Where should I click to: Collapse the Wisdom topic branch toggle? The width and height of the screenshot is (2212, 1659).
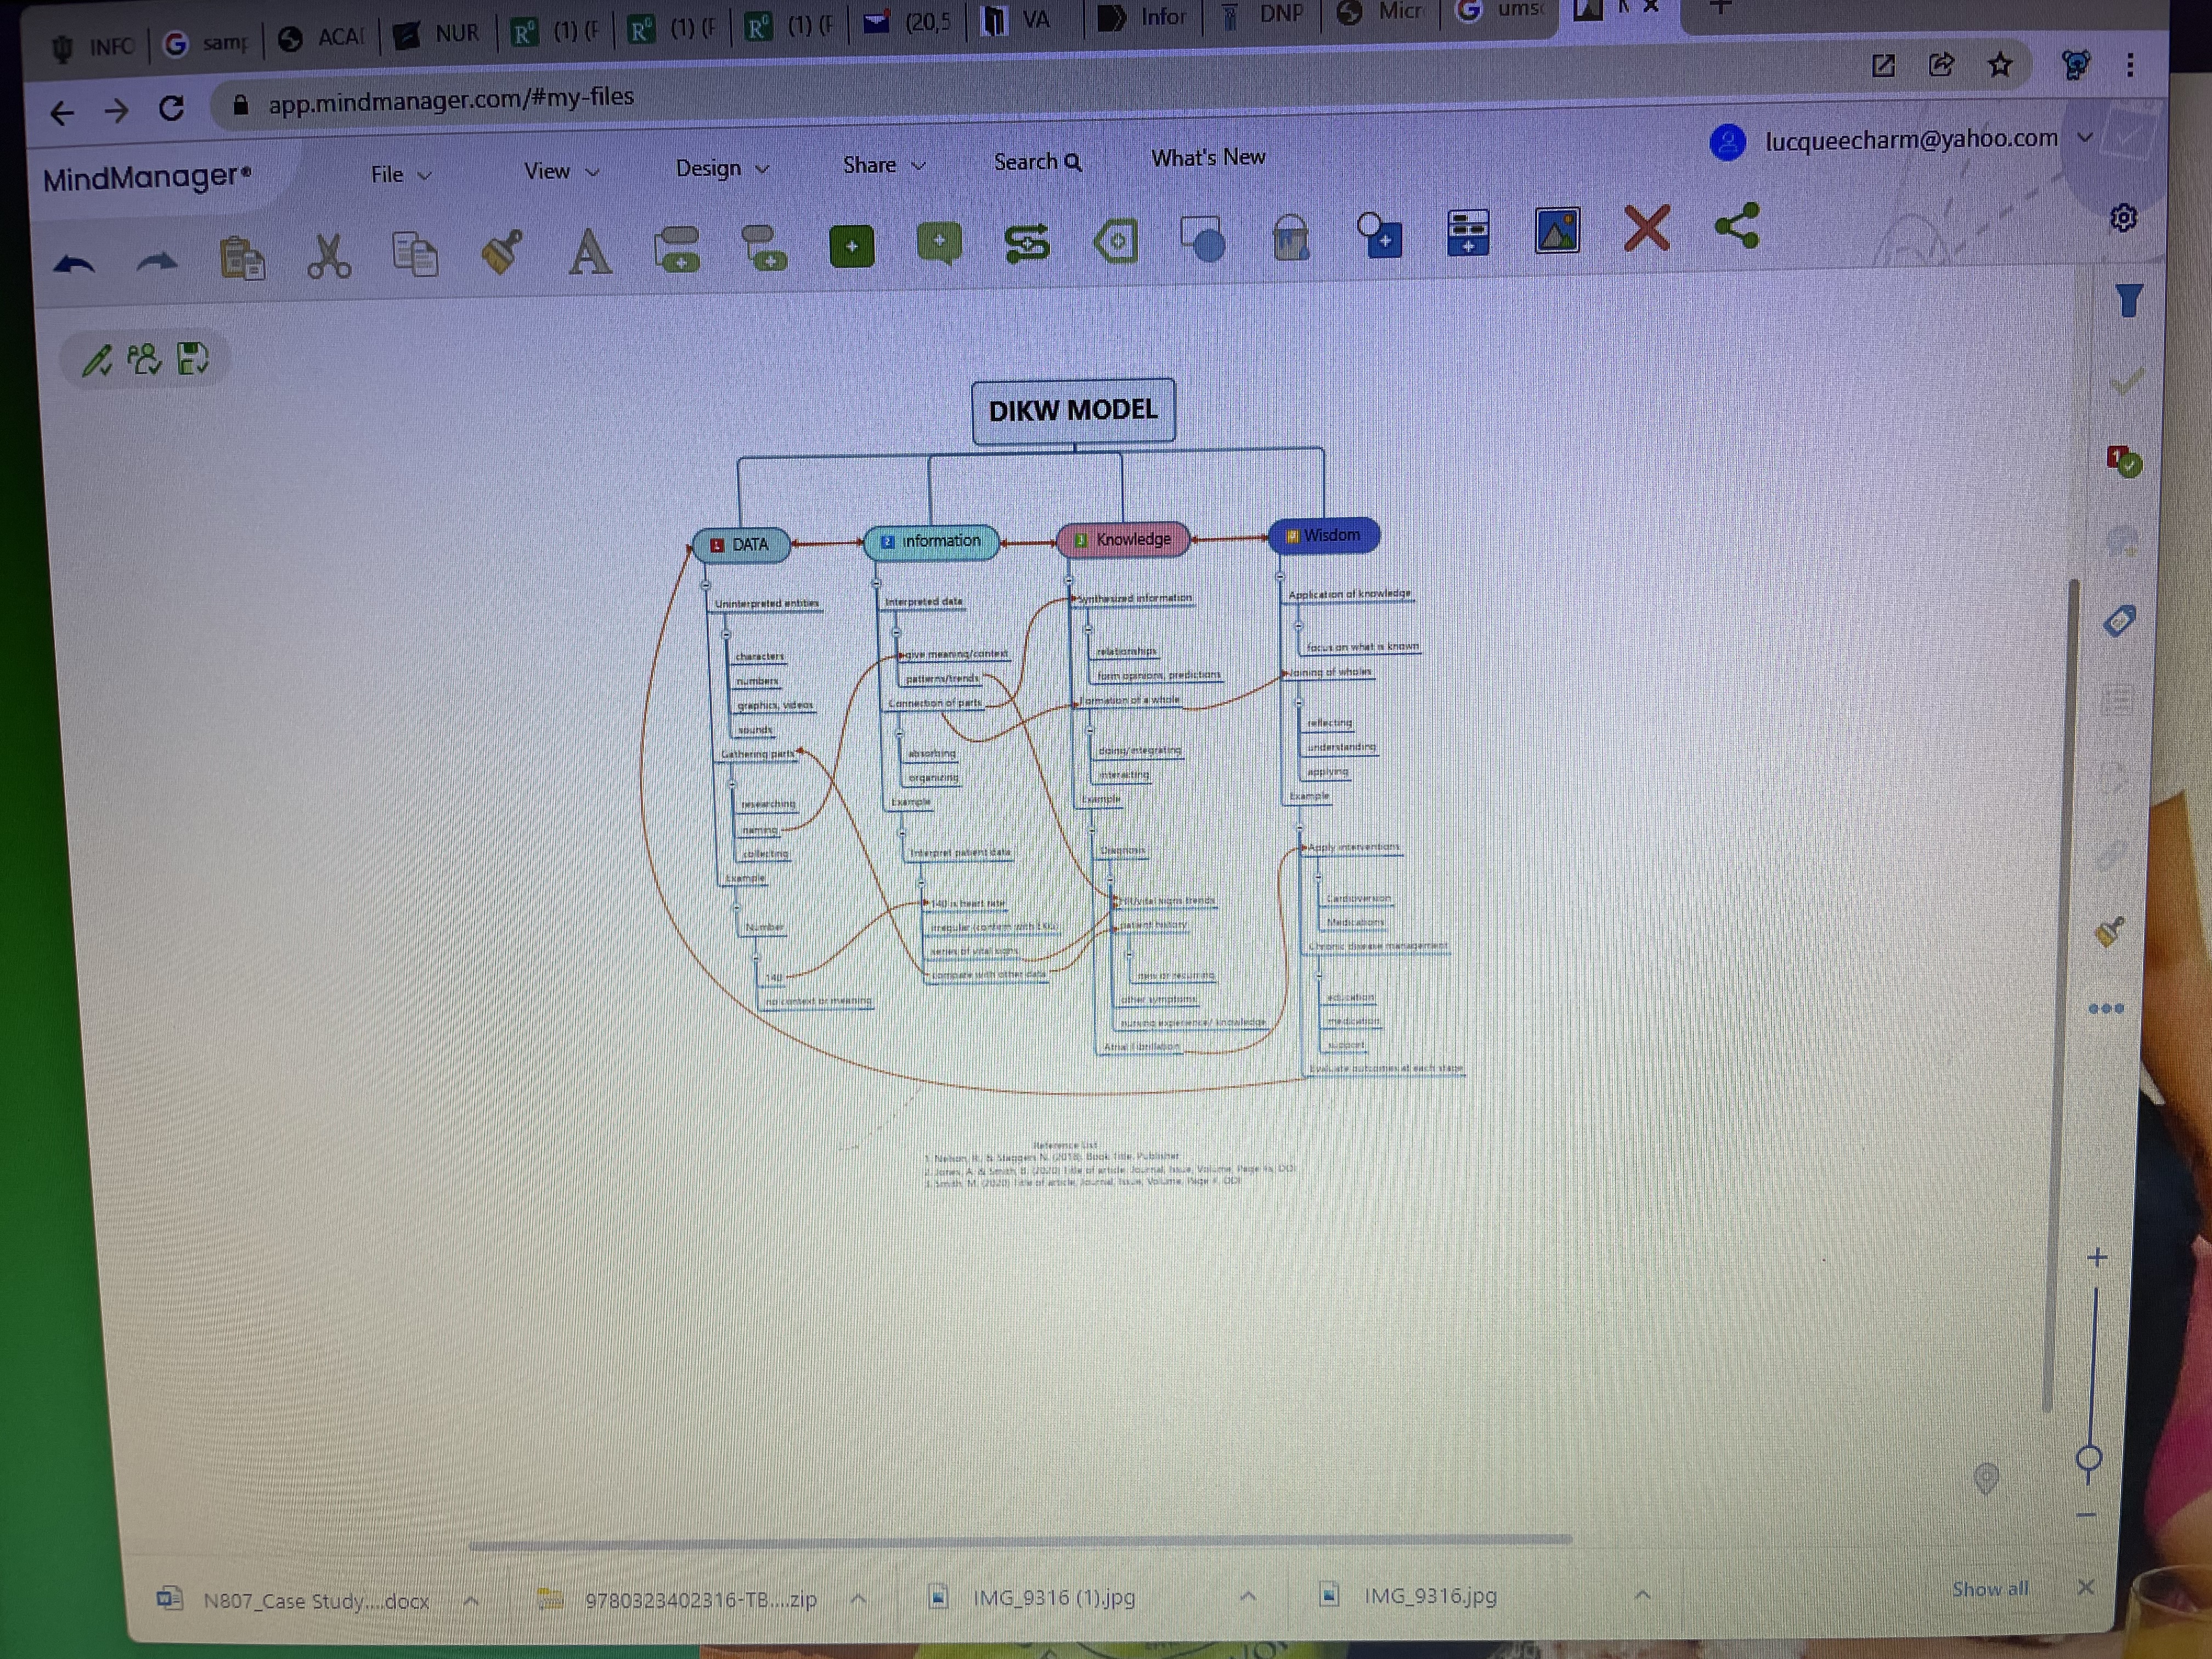click(1280, 576)
